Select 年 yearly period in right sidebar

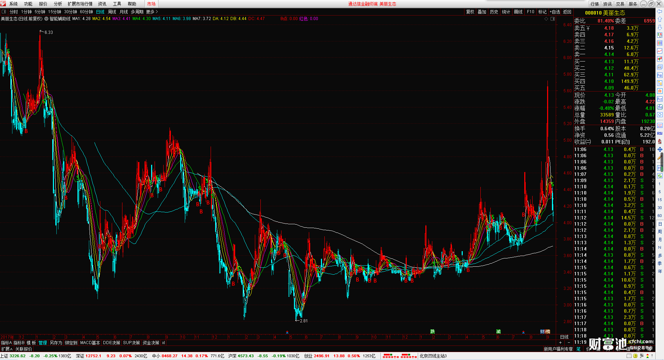click(660, 271)
